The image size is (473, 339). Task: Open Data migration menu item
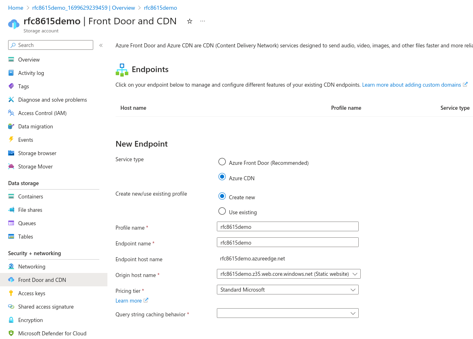click(36, 126)
